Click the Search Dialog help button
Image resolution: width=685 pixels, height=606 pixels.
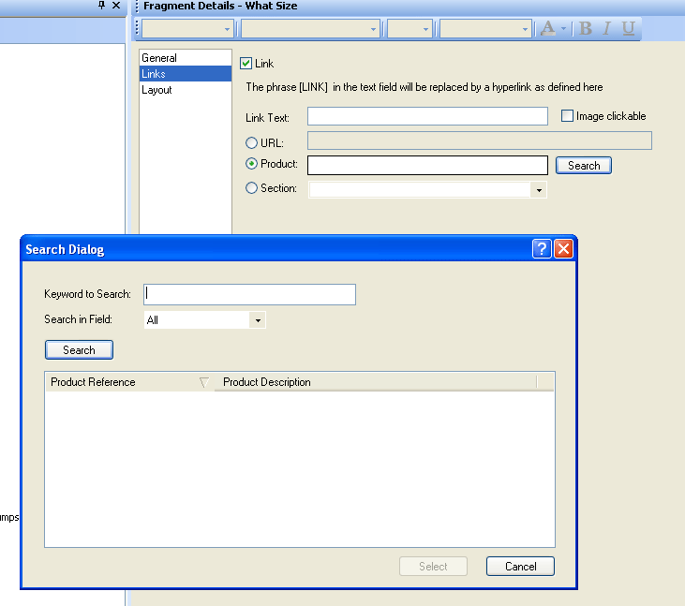point(542,249)
